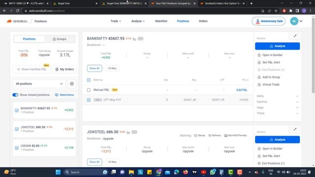This screenshot has width=315, height=177.
Task: Open position settings target icon
Action: (72, 84)
